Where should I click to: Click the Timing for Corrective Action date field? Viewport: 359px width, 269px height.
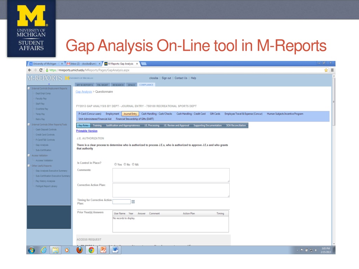pos(122,202)
